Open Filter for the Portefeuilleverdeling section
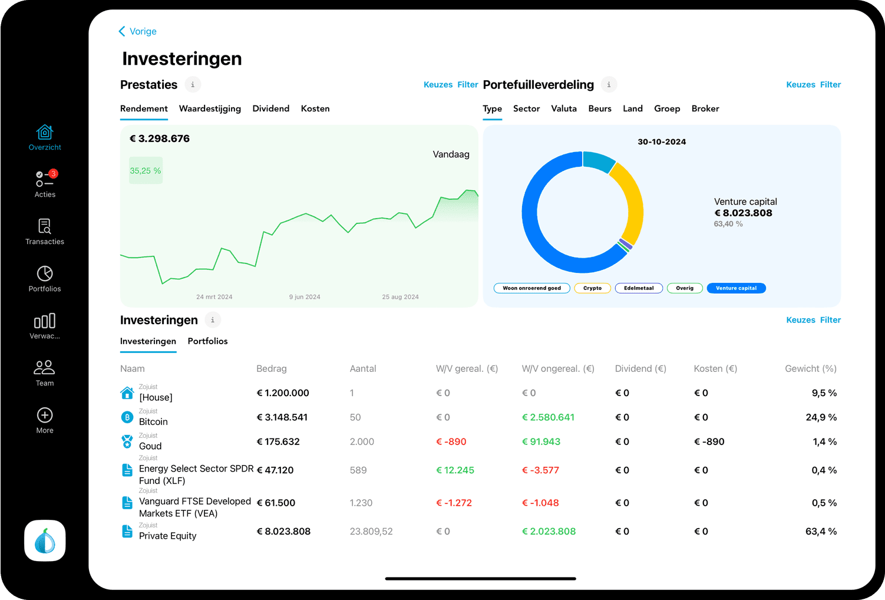Viewport: 885px width, 600px height. click(830, 85)
